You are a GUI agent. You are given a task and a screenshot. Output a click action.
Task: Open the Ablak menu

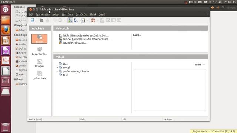(x=93, y=14)
